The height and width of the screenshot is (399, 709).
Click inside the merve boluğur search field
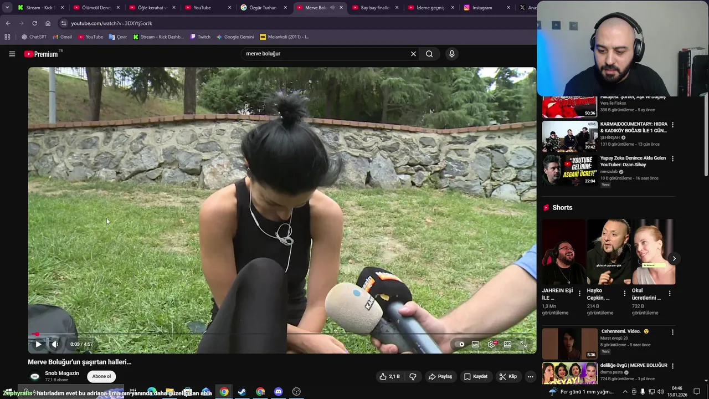click(324, 54)
